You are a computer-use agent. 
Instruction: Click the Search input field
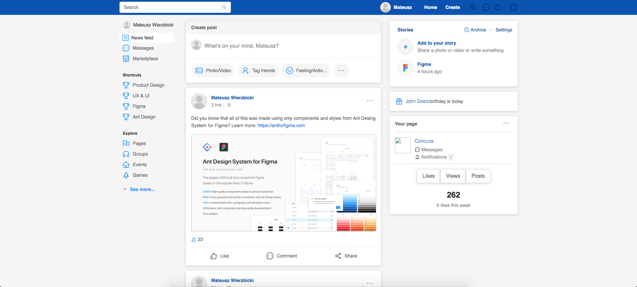[x=175, y=7]
